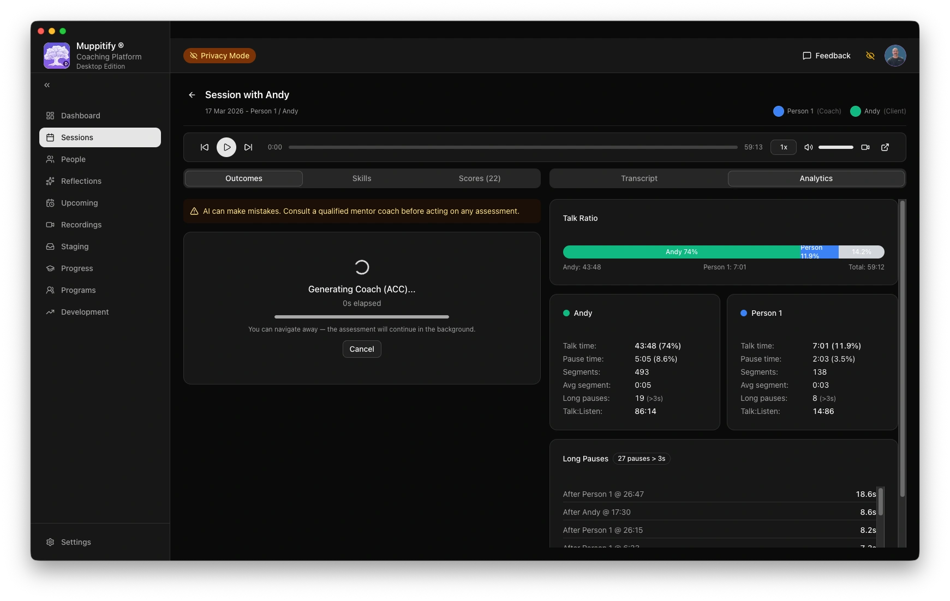The image size is (950, 601).
Task: Skip to previous track icon
Action: point(205,147)
